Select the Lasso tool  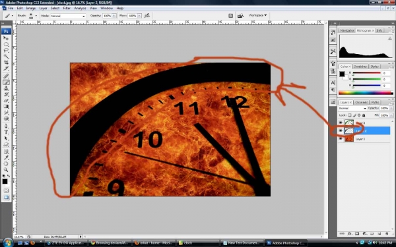coord(6,51)
